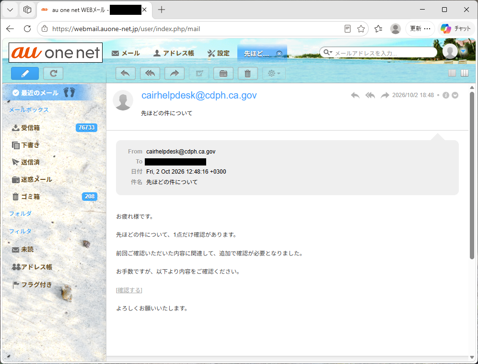Click the [確認する] link in message
Viewport: 478px width, 364px height.
coord(129,290)
